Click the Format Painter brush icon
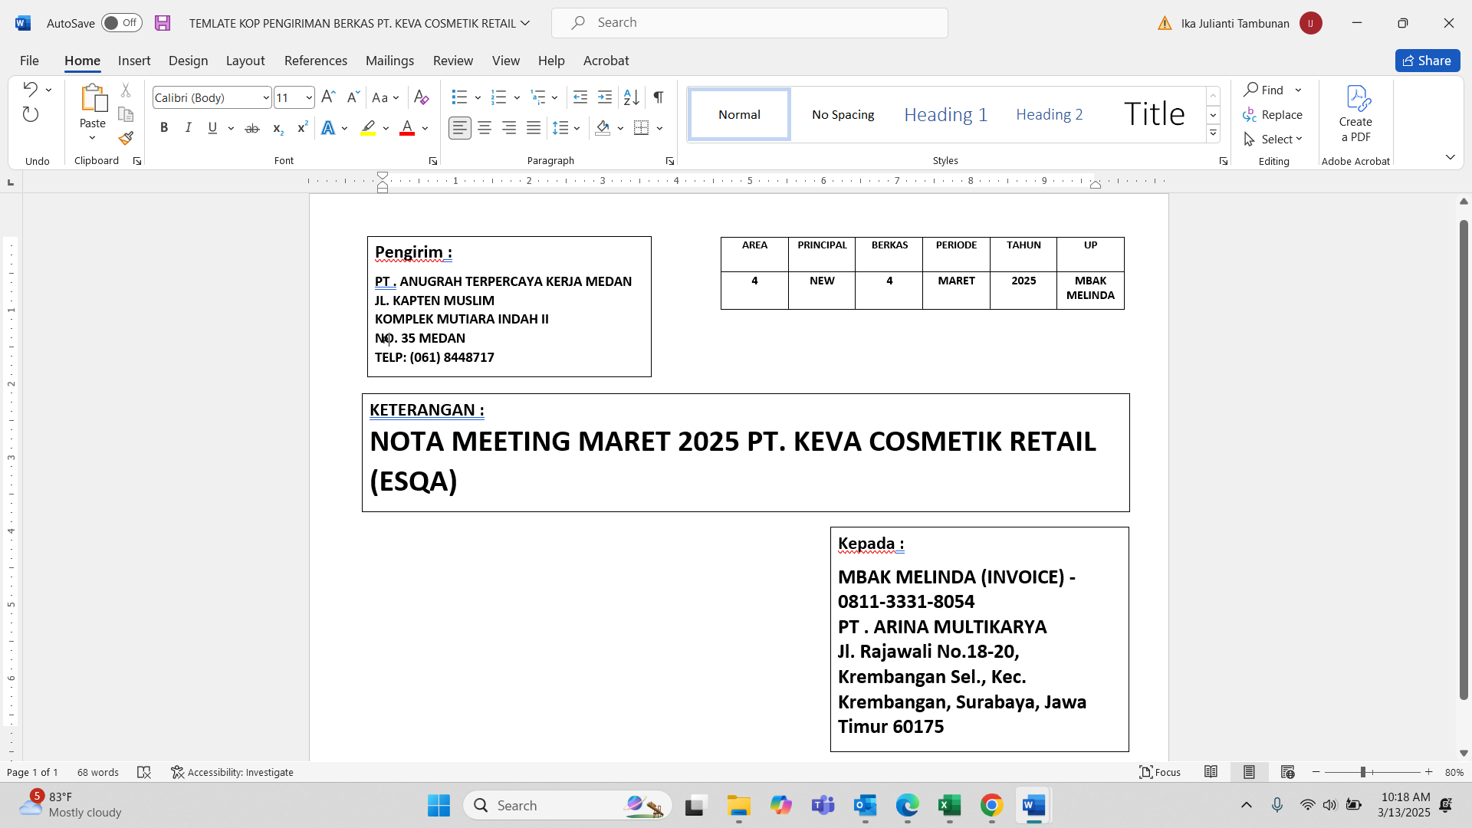 [x=126, y=138]
